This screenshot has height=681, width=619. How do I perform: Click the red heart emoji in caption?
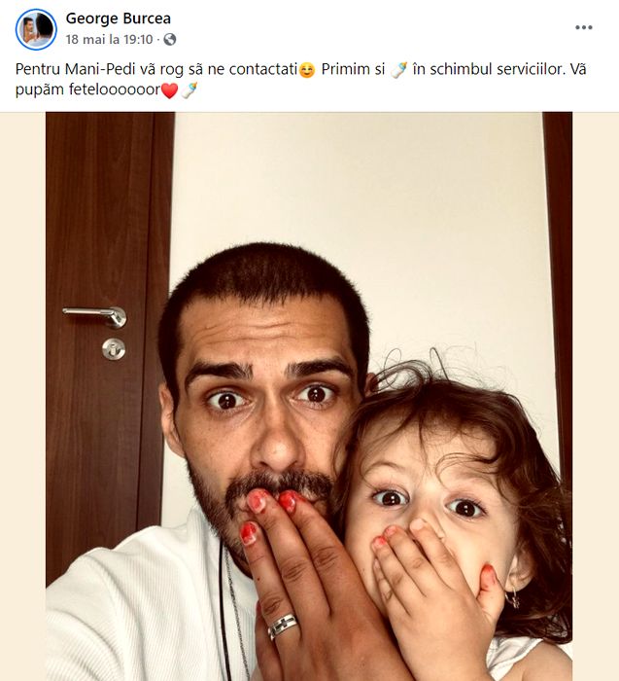[170, 90]
